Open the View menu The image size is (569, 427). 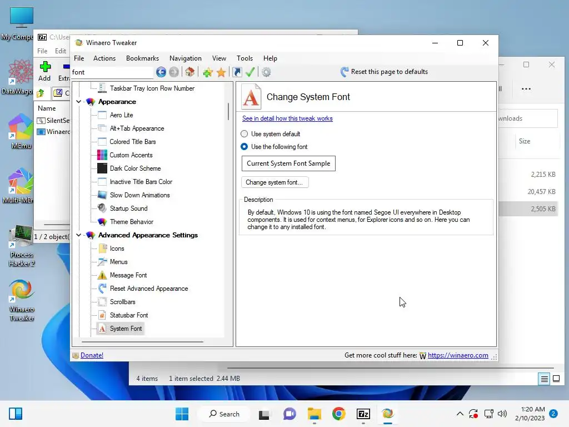tap(219, 58)
